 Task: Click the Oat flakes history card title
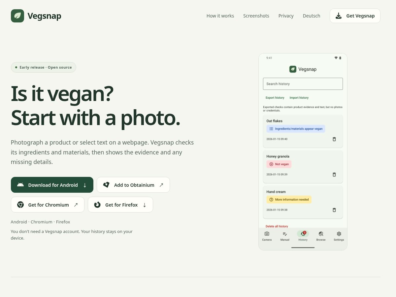pos(275,121)
